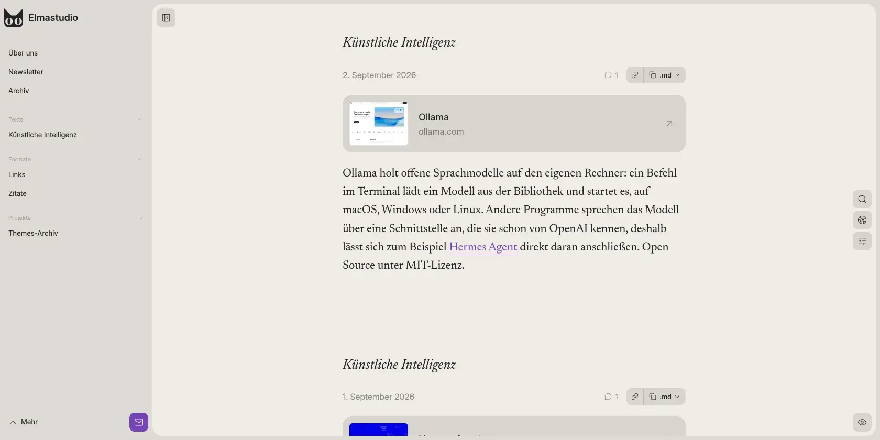Viewport: 880px width, 440px height.
Task: Click the blue thumbnail of the lower card
Action: click(379, 430)
